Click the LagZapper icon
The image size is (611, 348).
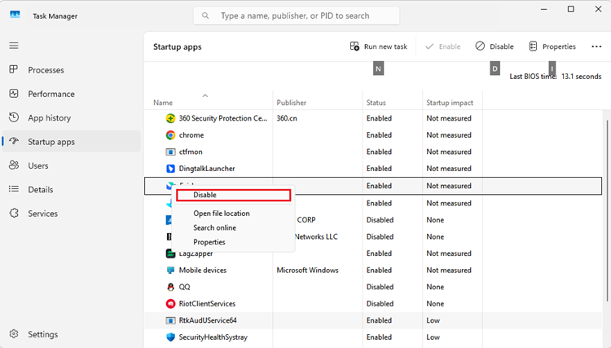[x=170, y=253]
